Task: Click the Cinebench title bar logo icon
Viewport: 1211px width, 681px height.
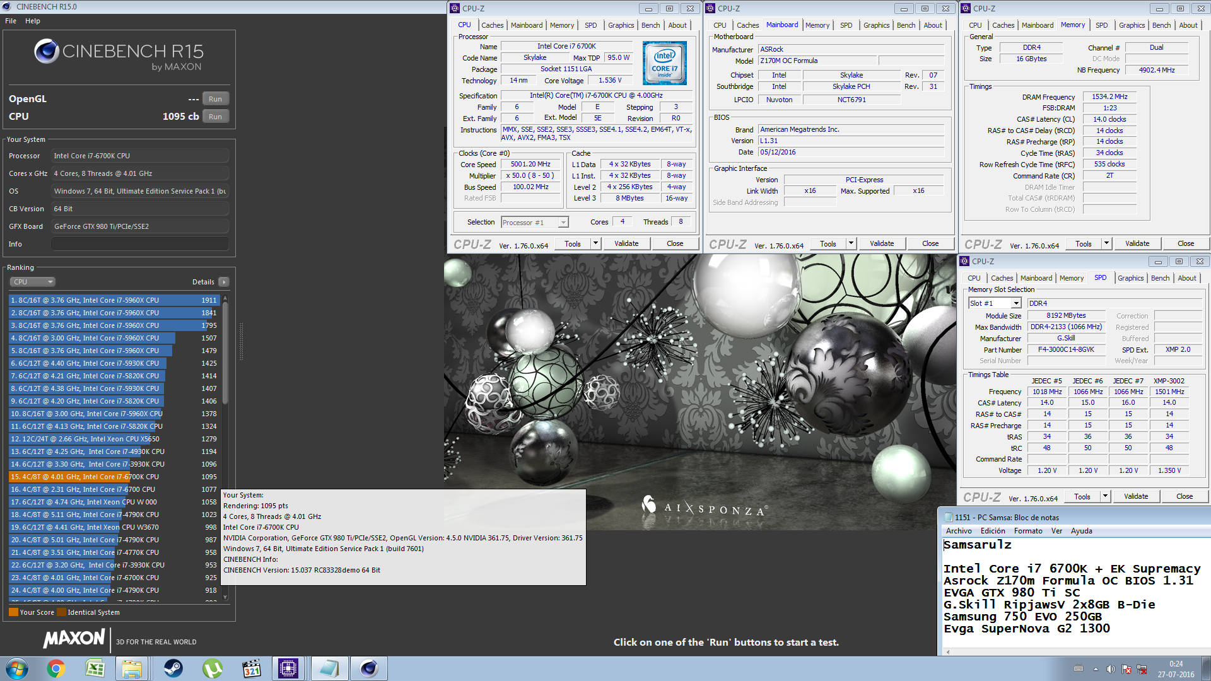Action: (8, 6)
